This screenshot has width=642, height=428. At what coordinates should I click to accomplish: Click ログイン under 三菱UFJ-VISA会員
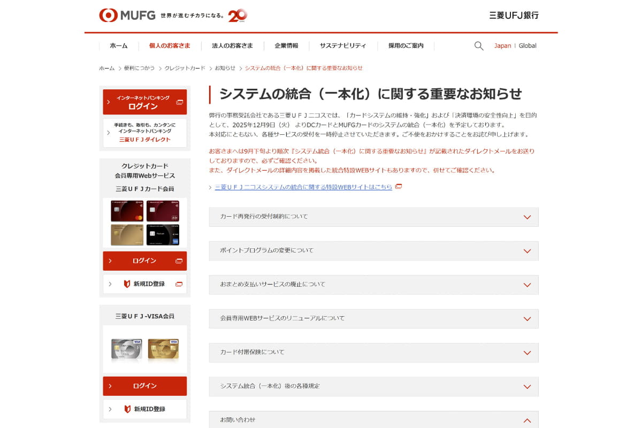coord(145,386)
